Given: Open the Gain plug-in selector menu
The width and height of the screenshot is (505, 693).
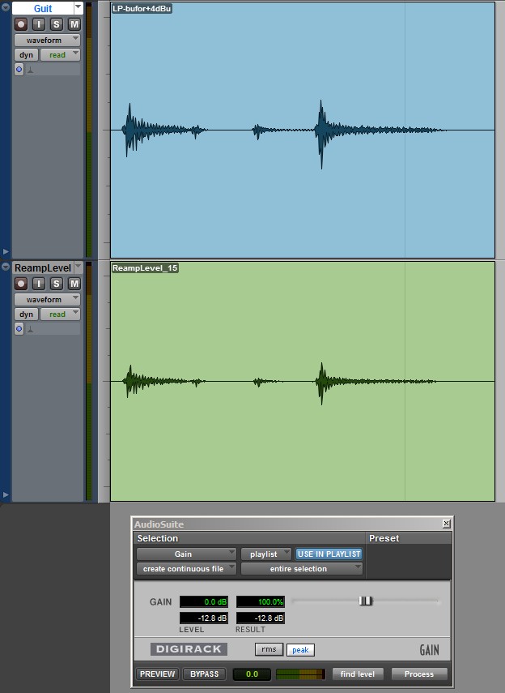Looking at the screenshot, I should coord(186,554).
